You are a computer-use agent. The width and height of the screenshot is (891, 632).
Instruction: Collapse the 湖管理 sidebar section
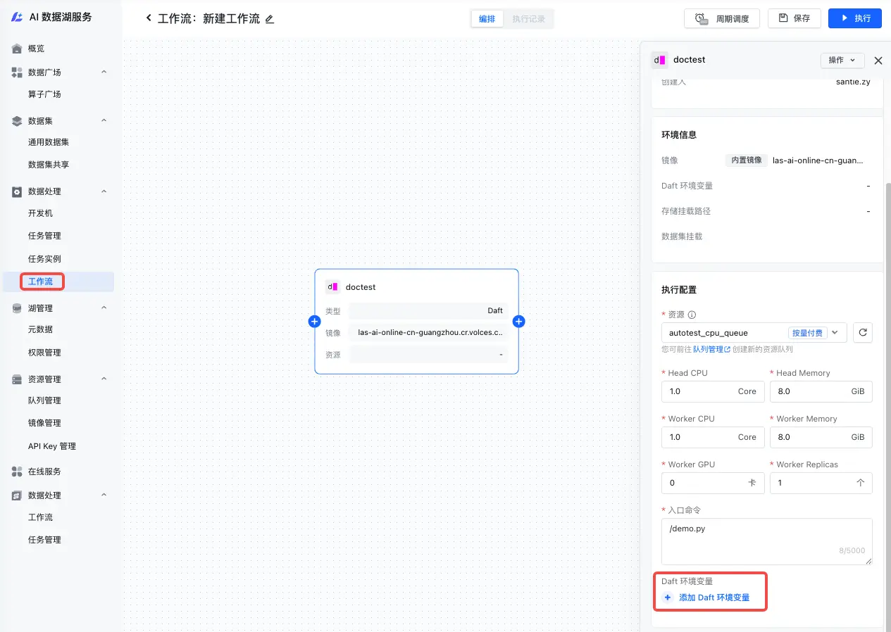[x=104, y=308]
